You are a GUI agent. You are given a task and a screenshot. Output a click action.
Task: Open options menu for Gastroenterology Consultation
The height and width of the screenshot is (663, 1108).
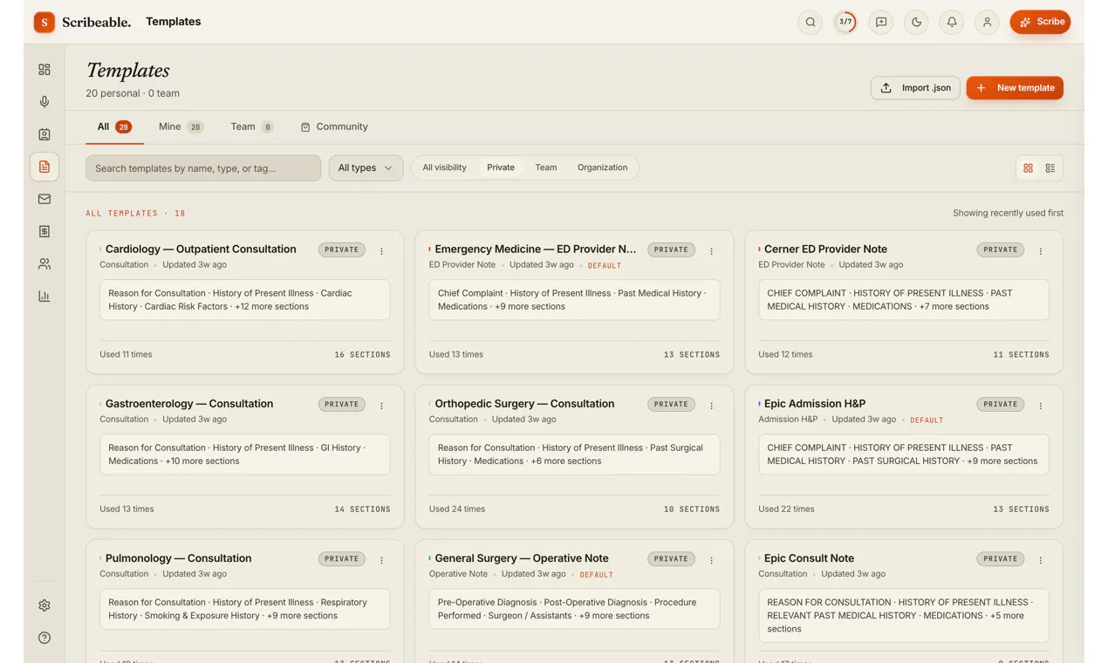(381, 406)
